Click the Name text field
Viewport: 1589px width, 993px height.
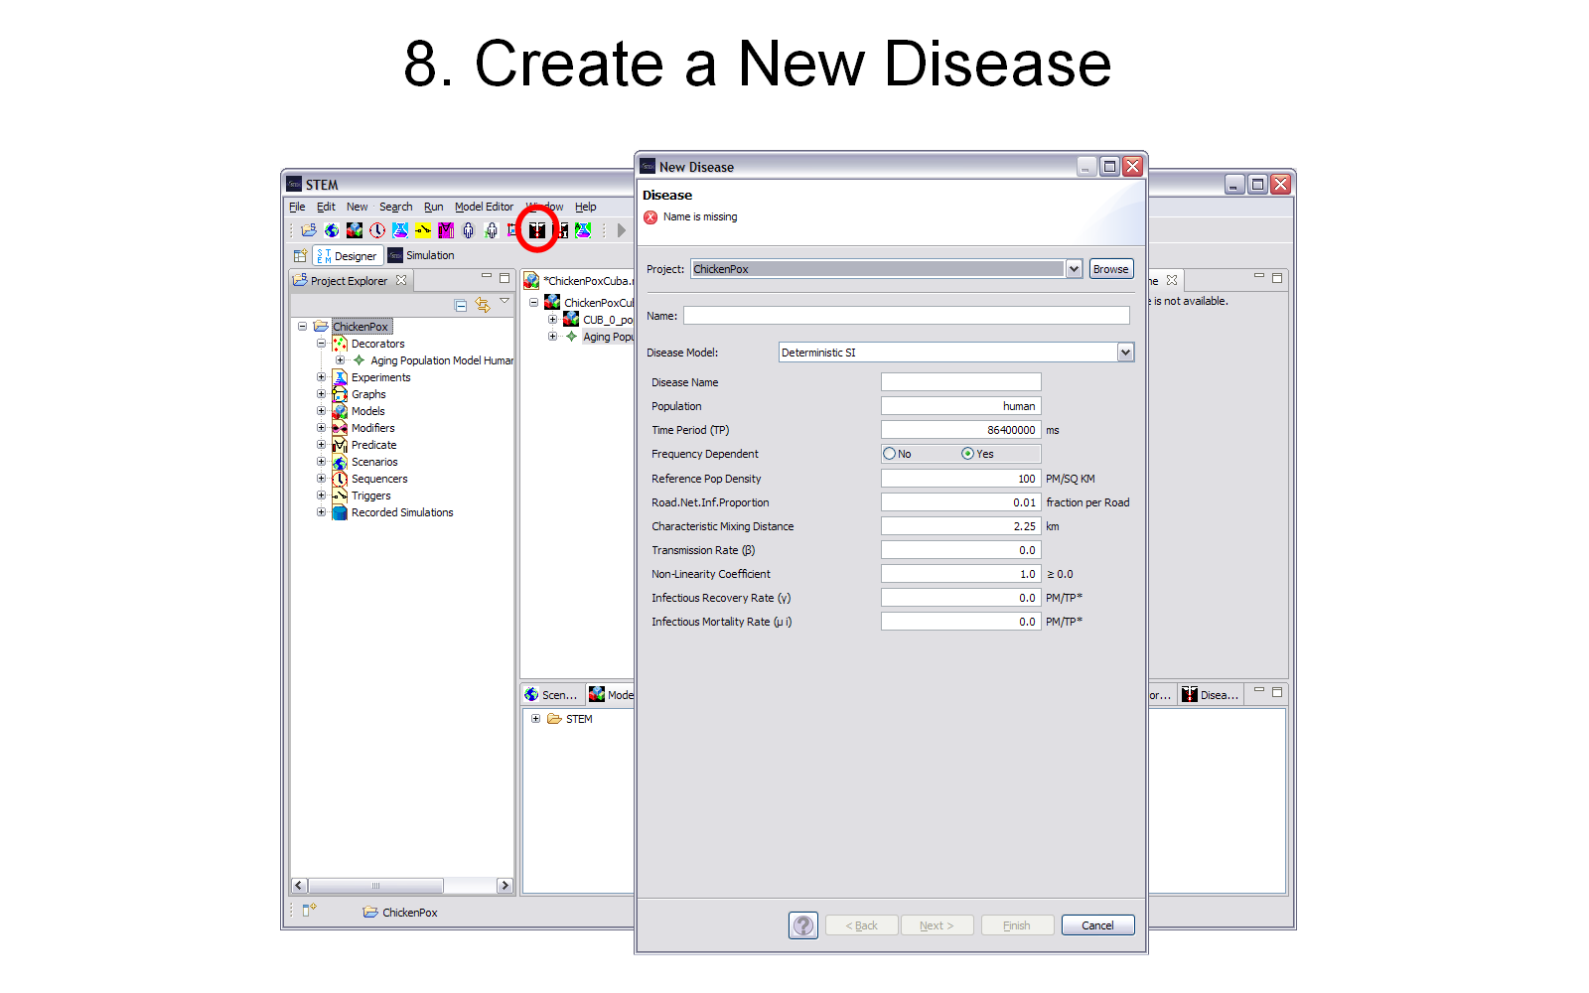click(906, 316)
